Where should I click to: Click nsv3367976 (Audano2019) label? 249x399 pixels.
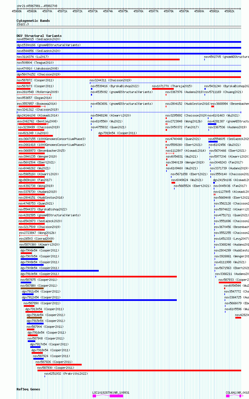(x=185, y=92)
